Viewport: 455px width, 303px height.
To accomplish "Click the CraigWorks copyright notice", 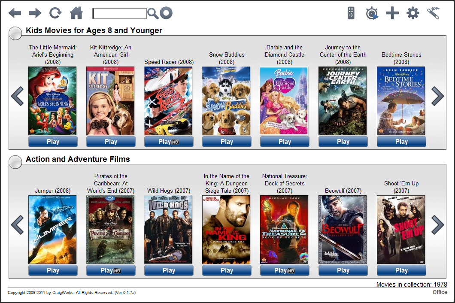I will click(72, 293).
